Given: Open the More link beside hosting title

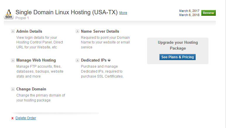Looking at the screenshot, I should pos(123,13).
